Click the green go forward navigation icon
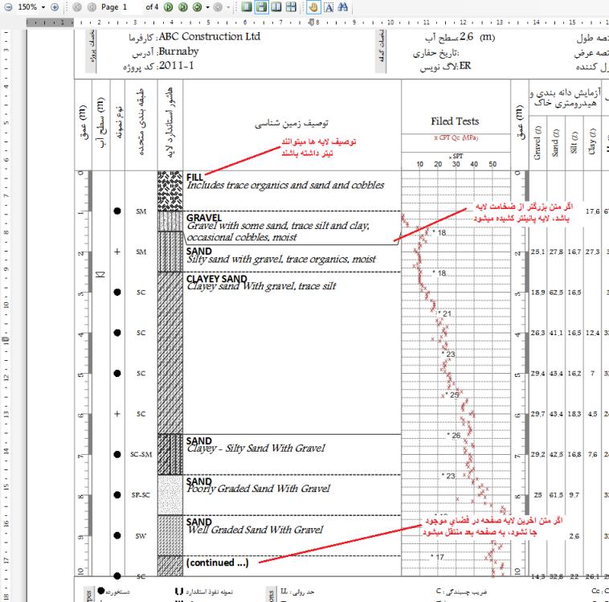Screen dimensions: 609x602 196,6
